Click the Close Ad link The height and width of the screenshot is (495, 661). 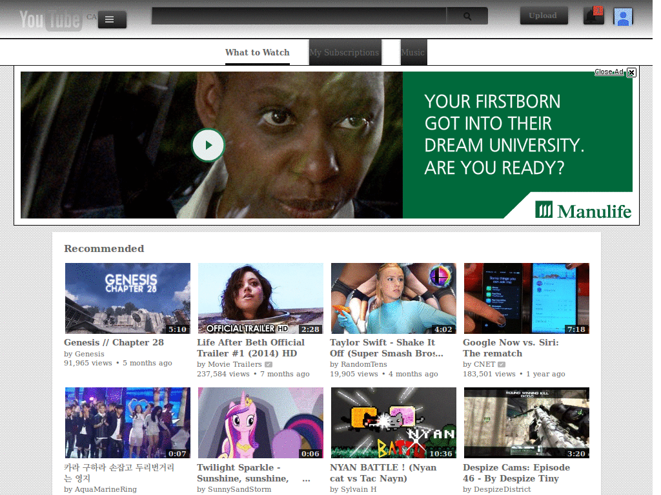point(609,72)
